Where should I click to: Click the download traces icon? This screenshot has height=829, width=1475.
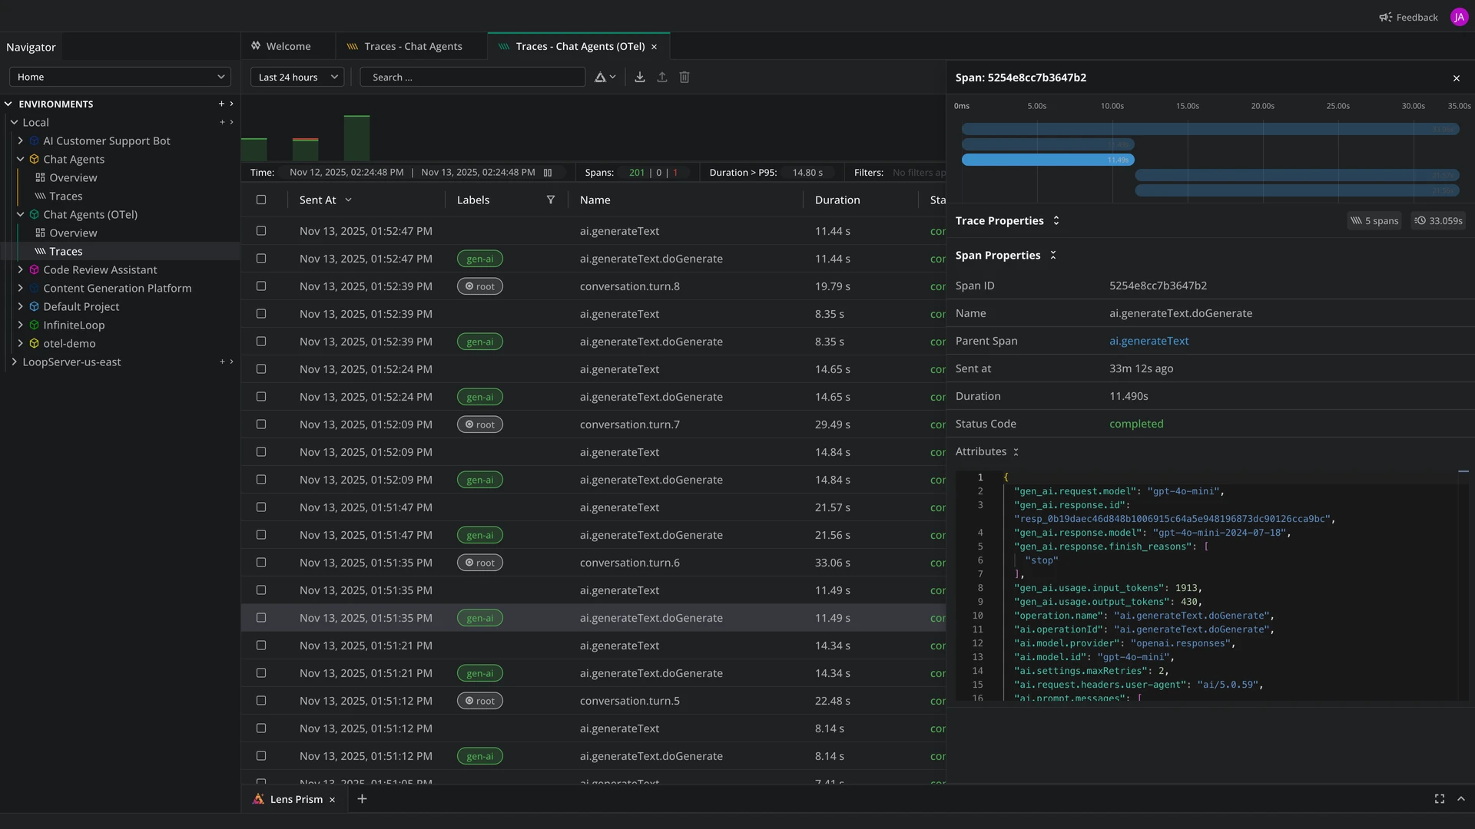tap(639, 77)
